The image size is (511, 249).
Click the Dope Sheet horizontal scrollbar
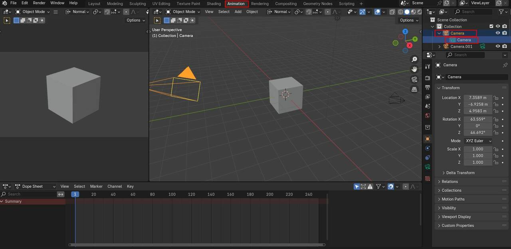point(197,245)
